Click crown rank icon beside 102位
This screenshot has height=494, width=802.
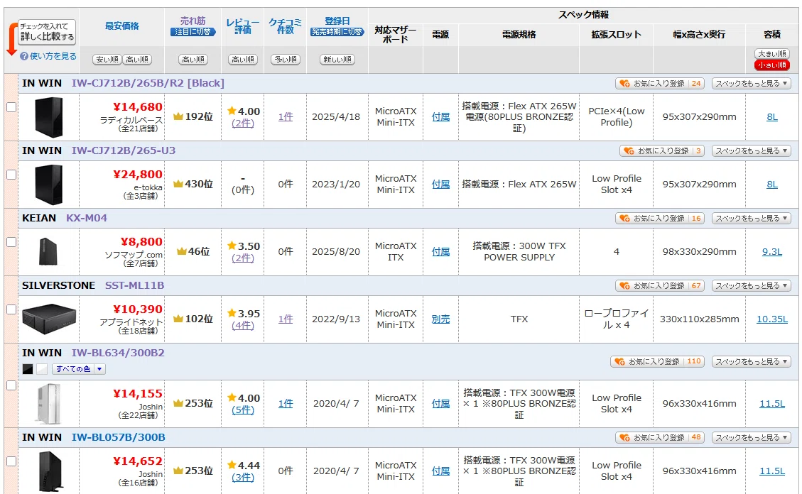click(178, 319)
